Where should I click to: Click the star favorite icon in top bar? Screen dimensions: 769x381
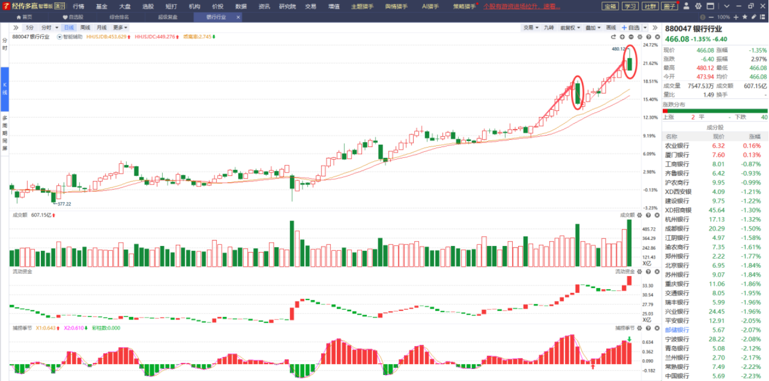pos(745,17)
